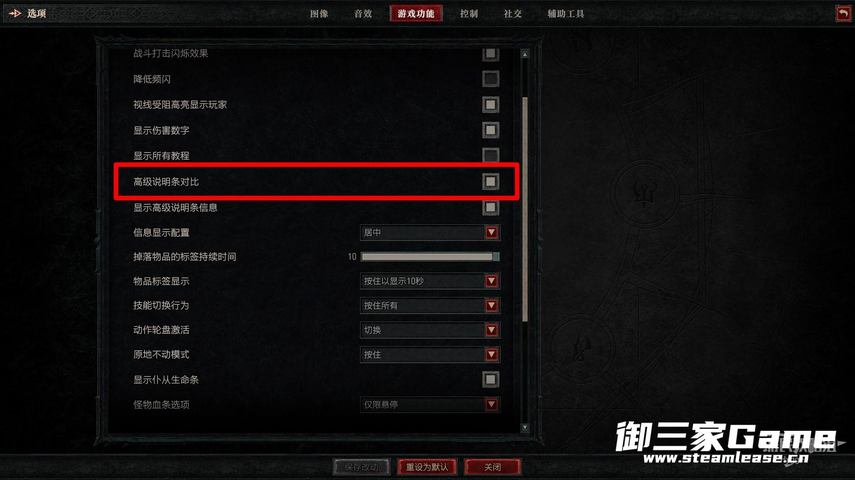Check the 降低频闪 option

pos(490,79)
